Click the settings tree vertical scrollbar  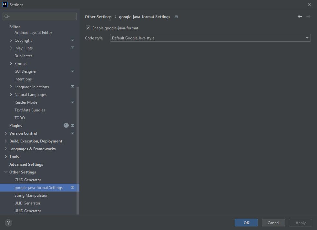(78, 151)
